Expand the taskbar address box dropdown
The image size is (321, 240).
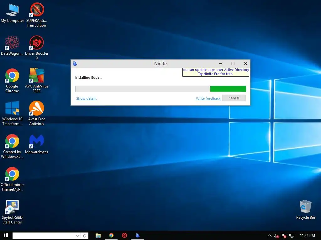click(x=78, y=236)
